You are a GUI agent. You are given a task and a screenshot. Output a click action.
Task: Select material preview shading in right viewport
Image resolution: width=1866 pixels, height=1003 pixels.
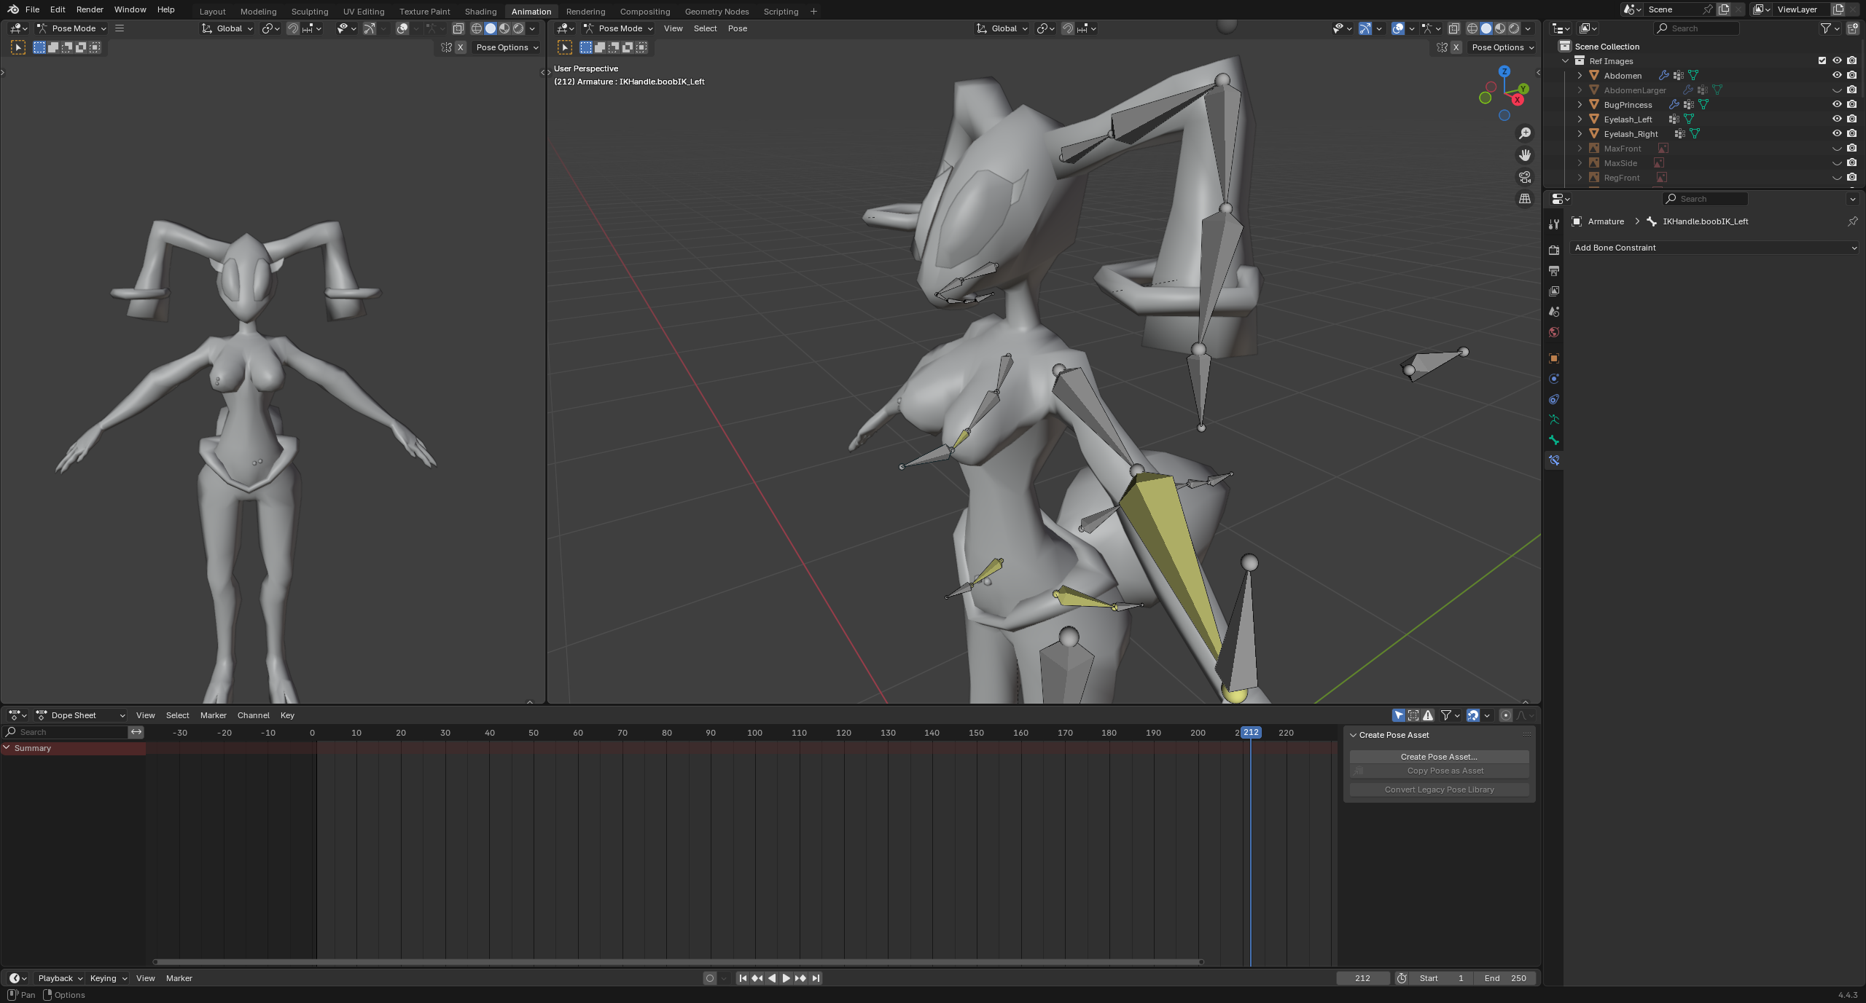tap(1500, 28)
